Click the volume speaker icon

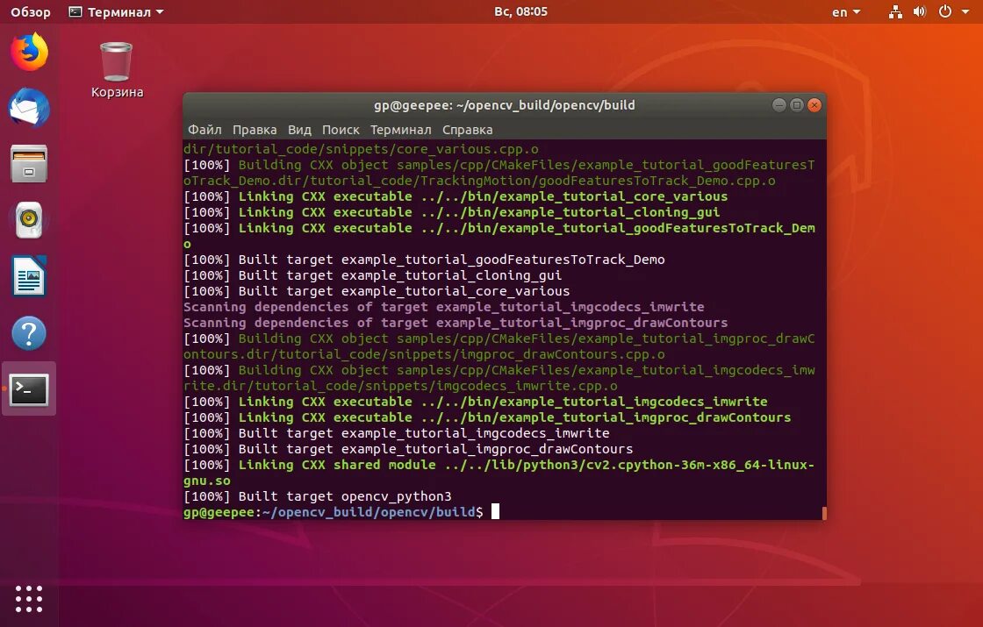point(920,12)
